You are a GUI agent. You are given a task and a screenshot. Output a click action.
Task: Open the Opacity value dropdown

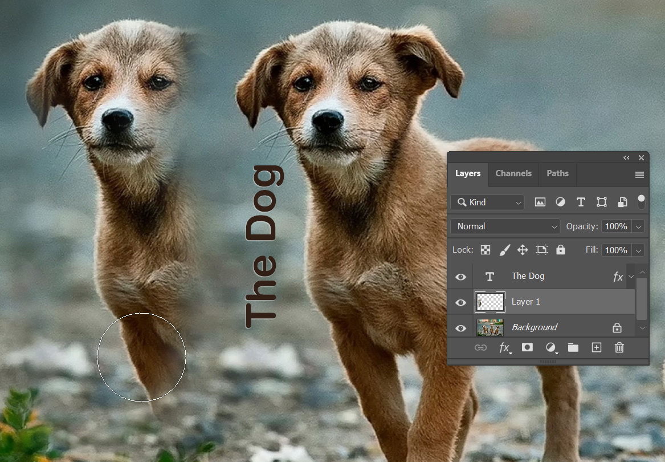pos(638,226)
